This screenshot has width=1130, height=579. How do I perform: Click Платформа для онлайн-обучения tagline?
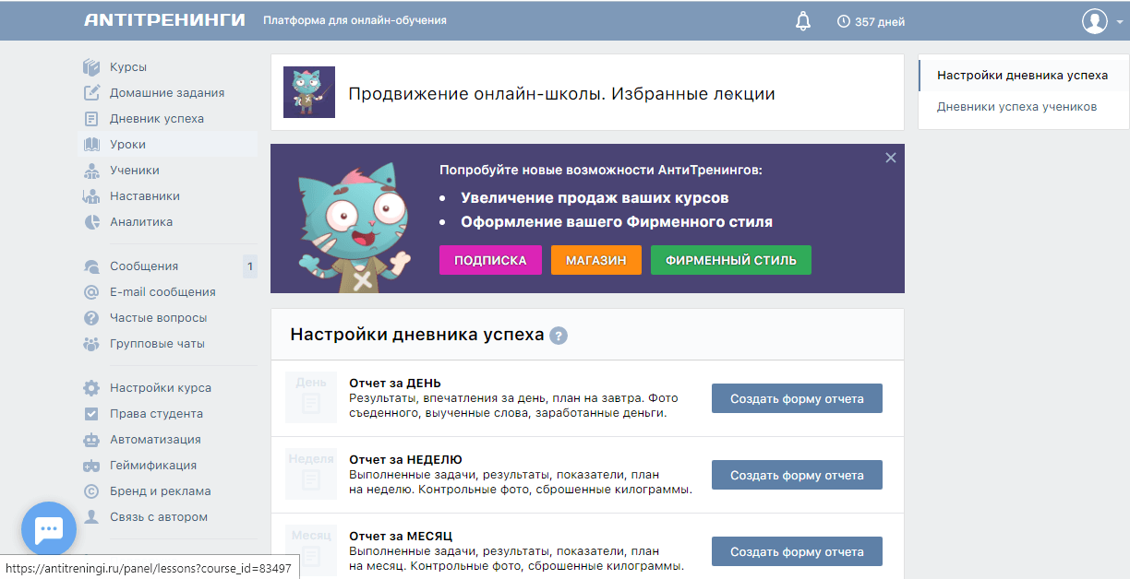coord(355,20)
